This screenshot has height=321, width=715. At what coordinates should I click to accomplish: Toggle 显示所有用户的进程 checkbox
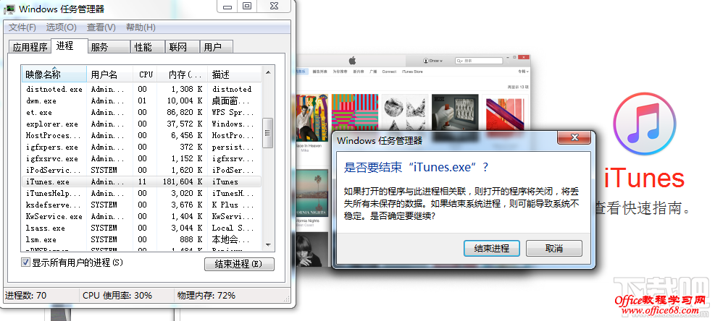click(25, 262)
